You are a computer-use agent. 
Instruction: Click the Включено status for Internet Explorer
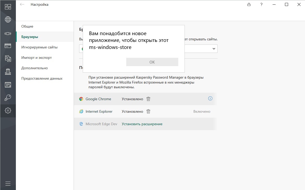[x=202, y=111]
